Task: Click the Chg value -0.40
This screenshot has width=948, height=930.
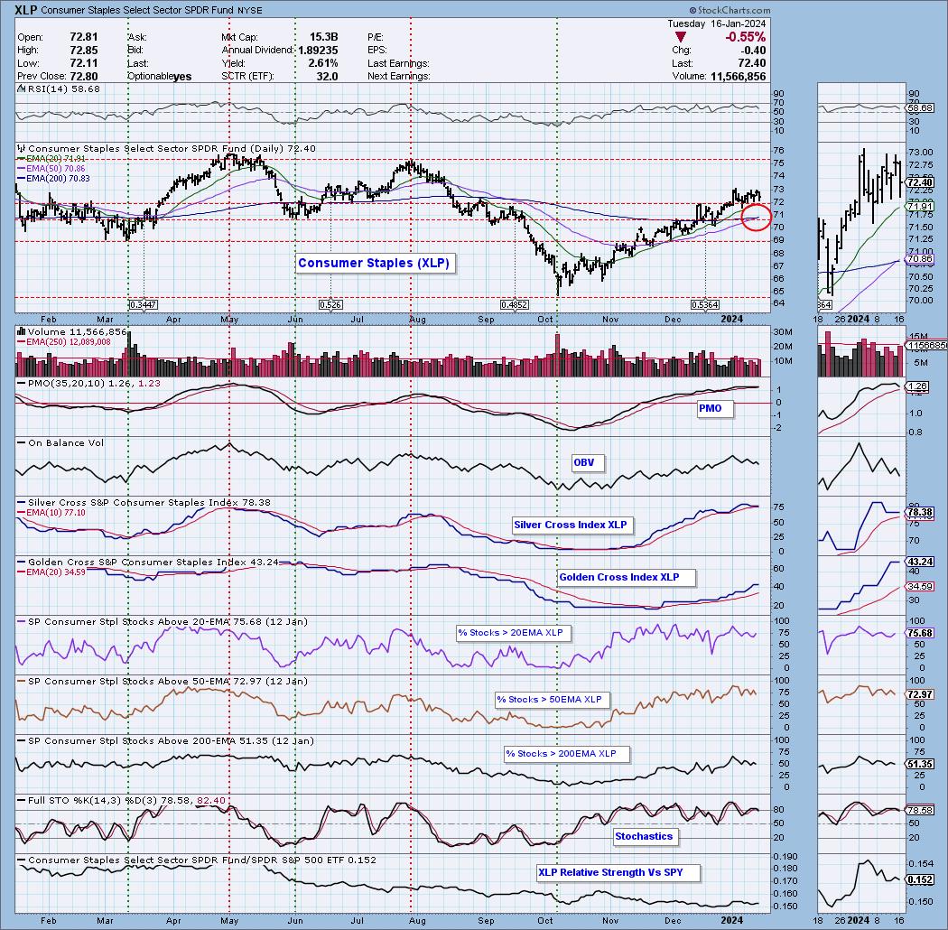Action: pos(753,51)
